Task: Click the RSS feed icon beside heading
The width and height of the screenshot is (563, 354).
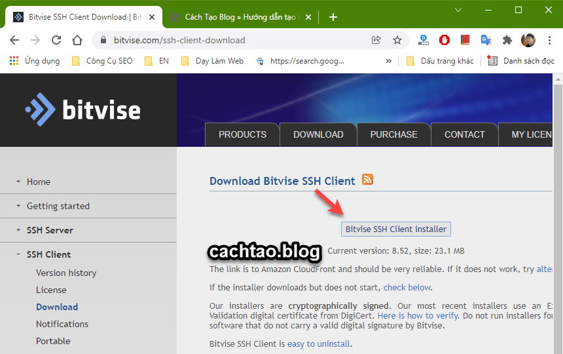Action: (367, 180)
